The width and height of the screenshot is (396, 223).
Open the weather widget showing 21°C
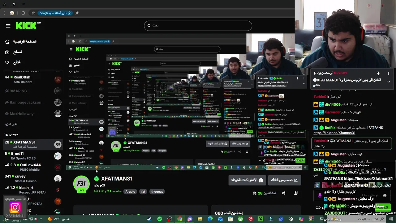point(60,219)
